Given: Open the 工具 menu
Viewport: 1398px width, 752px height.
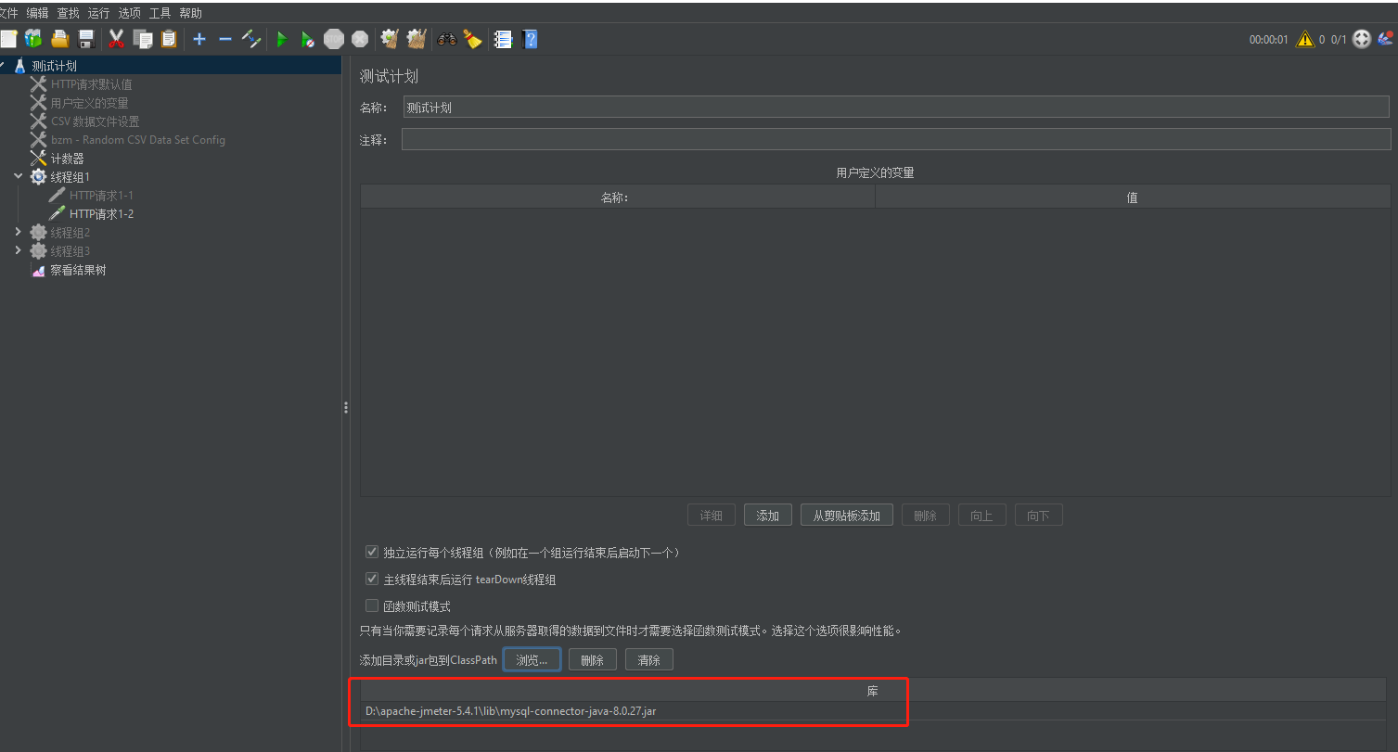Looking at the screenshot, I should coord(160,13).
